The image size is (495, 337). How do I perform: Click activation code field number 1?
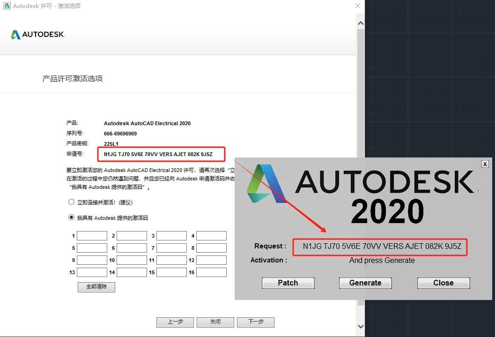point(92,236)
